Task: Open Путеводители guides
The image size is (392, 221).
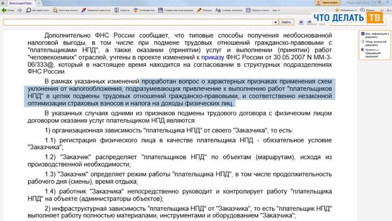Action: pyautogui.click(x=144, y=10)
